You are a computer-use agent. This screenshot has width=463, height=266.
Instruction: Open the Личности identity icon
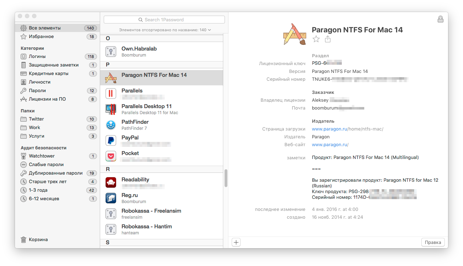pyautogui.click(x=24, y=82)
